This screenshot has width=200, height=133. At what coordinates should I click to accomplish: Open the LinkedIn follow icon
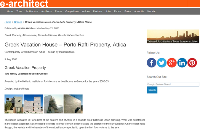pyautogui.click(x=182, y=63)
